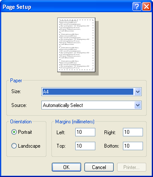The width and height of the screenshot is (153, 177).
Task: Click the Source: label text
Action: pos(19,105)
